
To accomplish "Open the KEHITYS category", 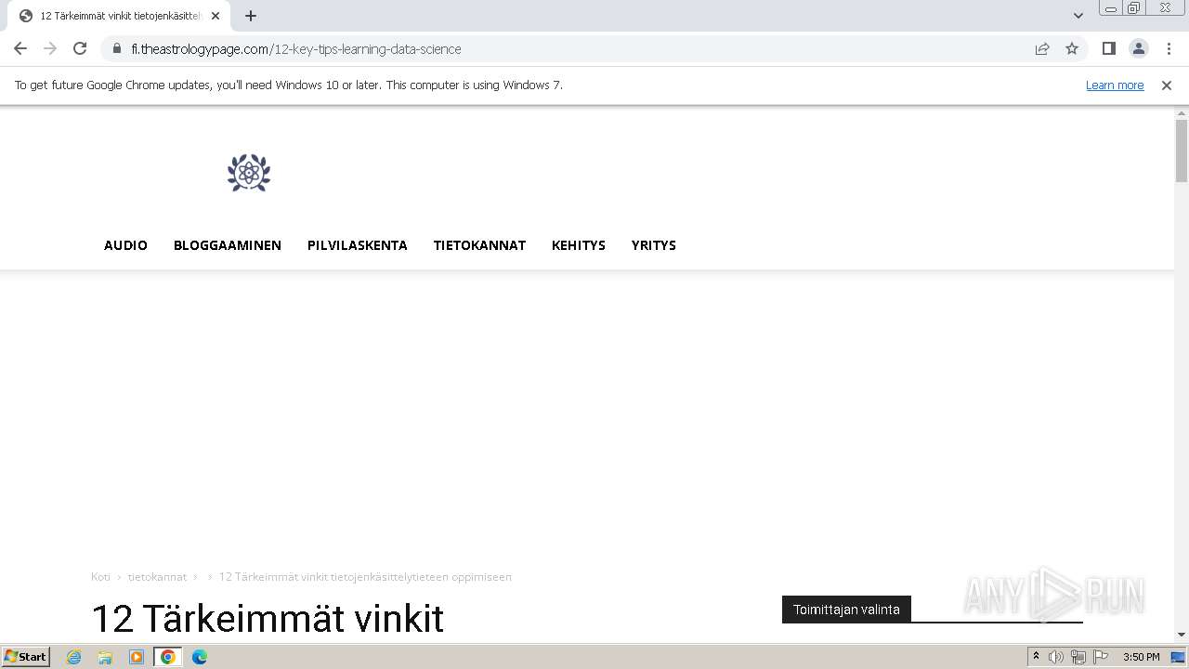I will coord(579,245).
